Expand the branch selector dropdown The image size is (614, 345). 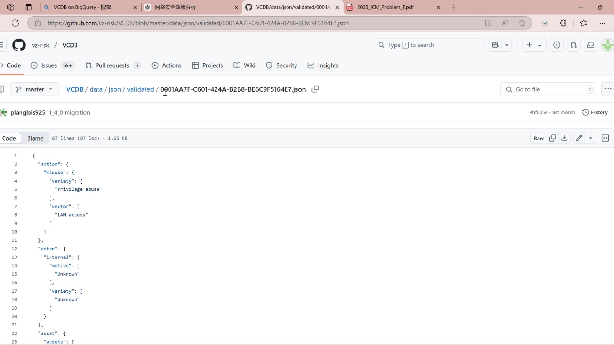tap(35, 89)
